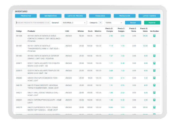Expand the Categoría chevron dropdown
Viewport: 175px width, 125px height.
coord(100,22)
